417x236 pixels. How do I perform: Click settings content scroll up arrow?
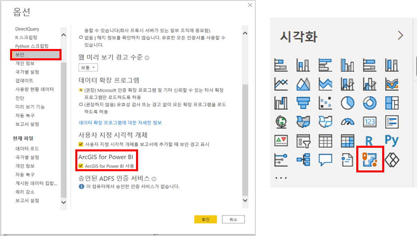245,33
